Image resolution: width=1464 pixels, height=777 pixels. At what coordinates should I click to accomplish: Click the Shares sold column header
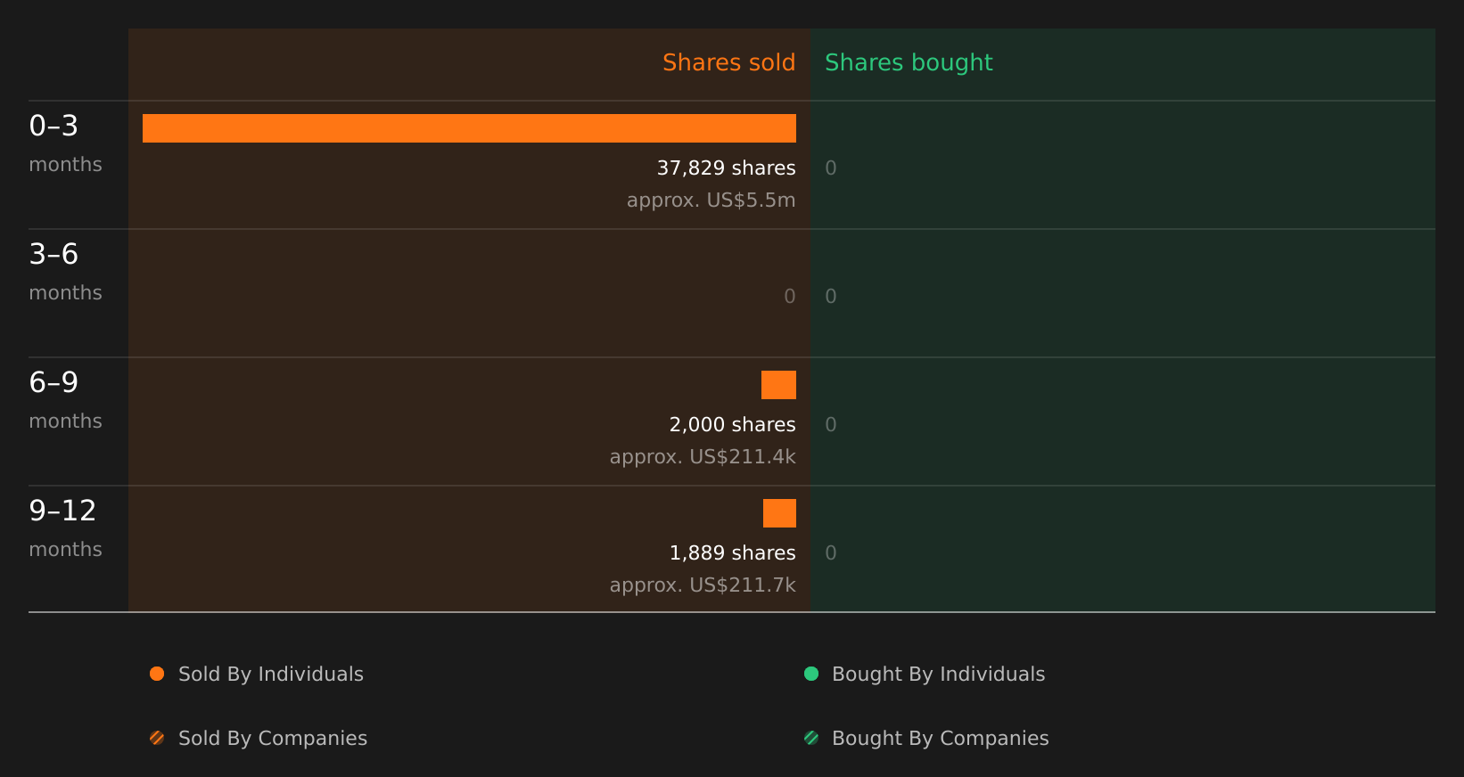[x=728, y=62]
